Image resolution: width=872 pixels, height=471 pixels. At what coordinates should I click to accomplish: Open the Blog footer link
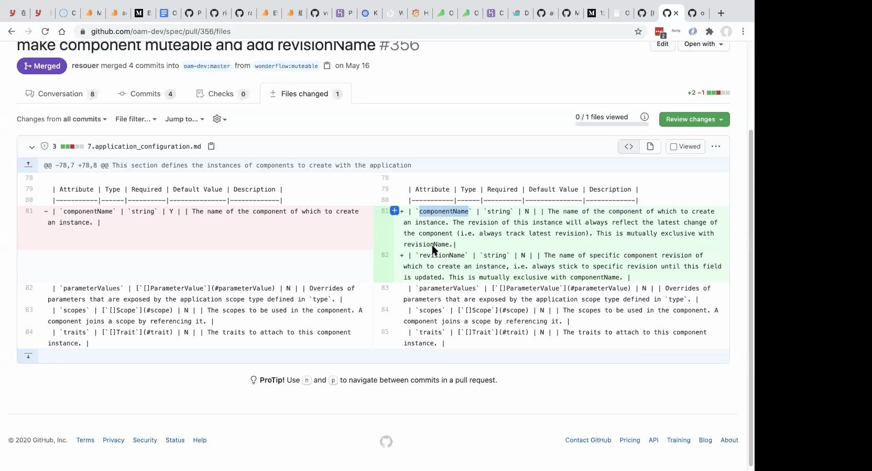(x=705, y=440)
